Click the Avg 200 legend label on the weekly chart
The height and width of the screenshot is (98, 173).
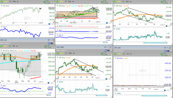pyautogui.click(x=33, y=51)
